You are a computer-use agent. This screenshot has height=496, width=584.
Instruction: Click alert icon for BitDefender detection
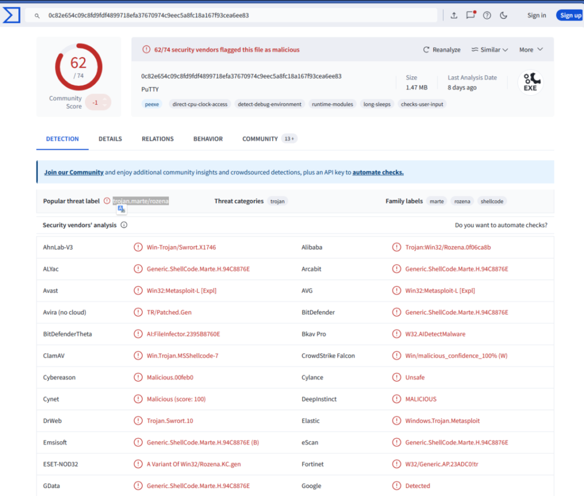(396, 312)
